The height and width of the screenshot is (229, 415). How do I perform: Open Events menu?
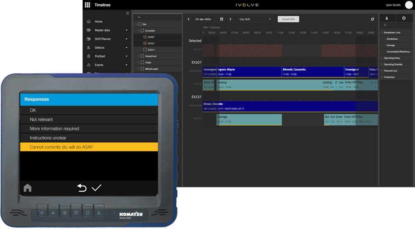(x=99, y=65)
